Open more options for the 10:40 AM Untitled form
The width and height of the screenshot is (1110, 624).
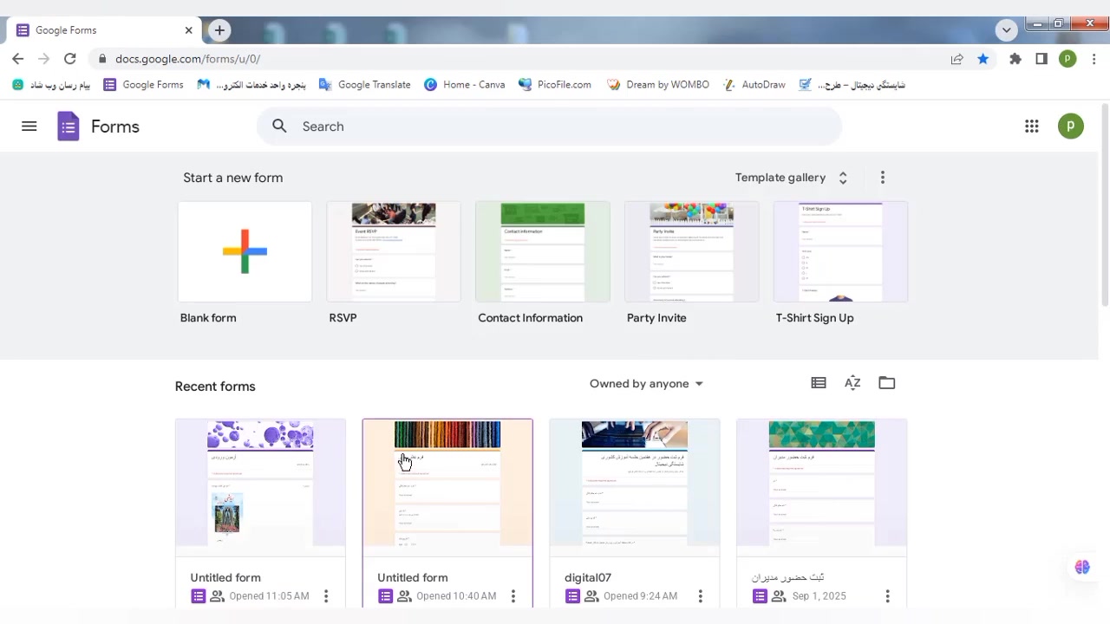click(513, 596)
